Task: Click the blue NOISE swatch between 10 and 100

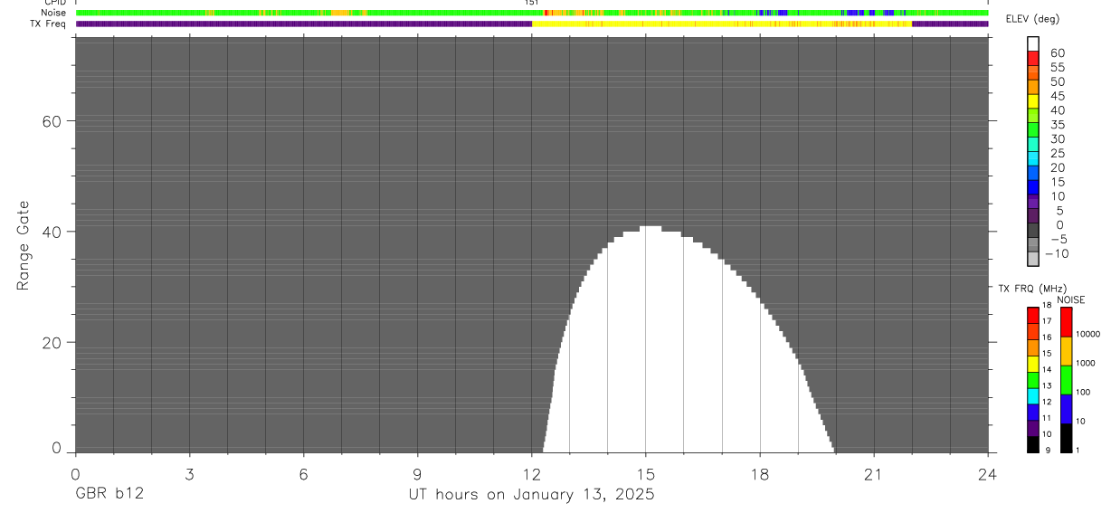Action: tap(1066, 409)
